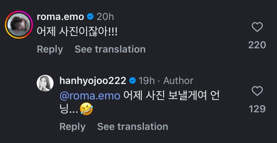Image resolution: width=277 pixels, height=143 pixels.
Task: Click the laughing emoji in the reply
Action: (x=86, y=110)
